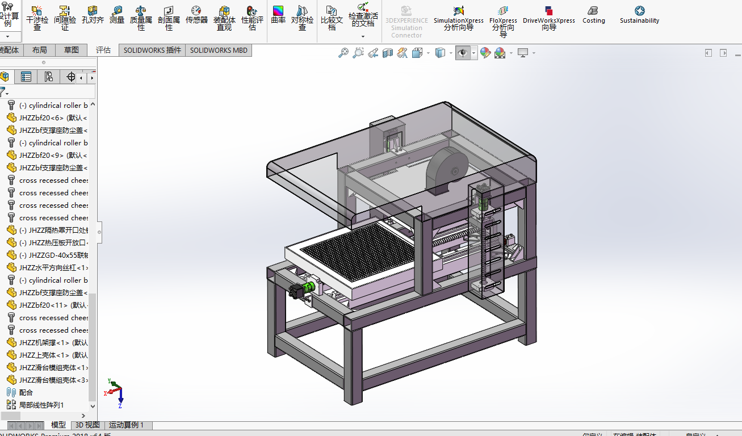Switch to the 草图 ribbon tab
Viewport: 742px width, 436px height.
tap(72, 50)
